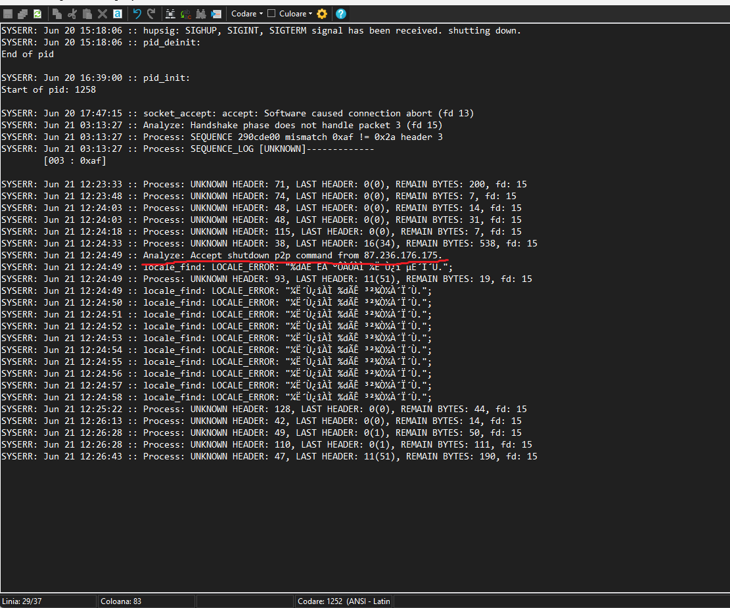The image size is (730, 608).
Task: Expand the Culoare color dropdown
Action: pos(296,14)
